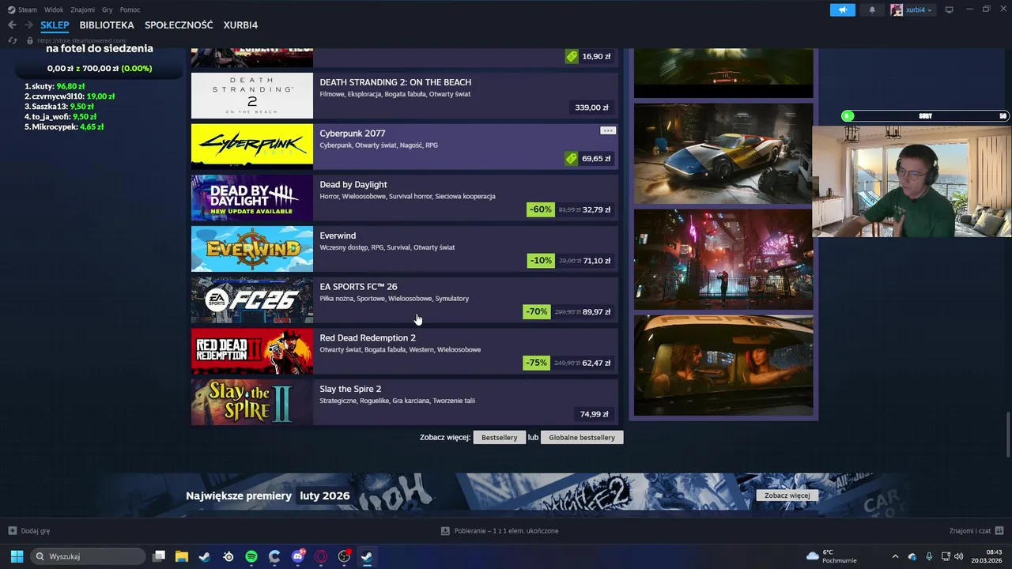The width and height of the screenshot is (1012, 569).
Task: Select the Cyberpunk 2077 logo capsule
Action: tap(252, 146)
